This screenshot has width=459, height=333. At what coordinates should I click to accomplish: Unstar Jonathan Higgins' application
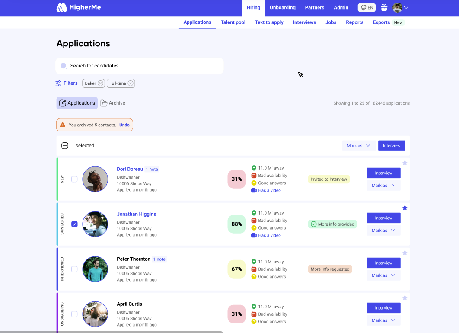pyautogui.click(x=405, y=208)
